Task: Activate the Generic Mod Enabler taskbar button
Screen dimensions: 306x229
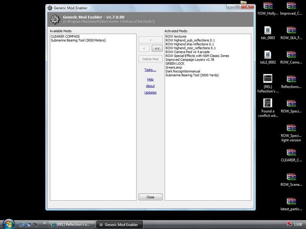Action: click(119, 224)
